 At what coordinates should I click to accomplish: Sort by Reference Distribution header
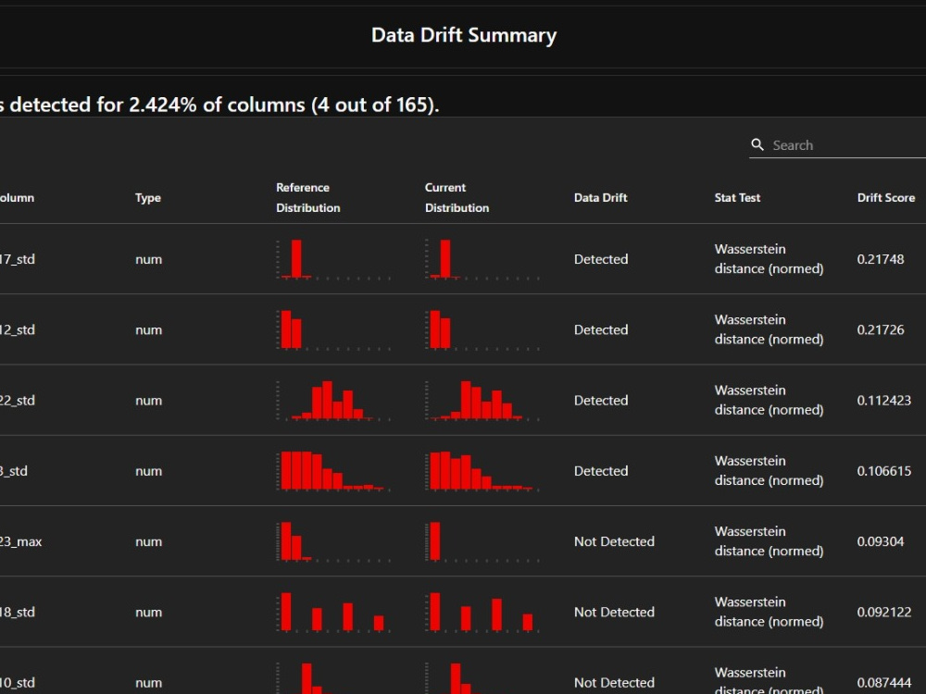(x=307, y=198)
